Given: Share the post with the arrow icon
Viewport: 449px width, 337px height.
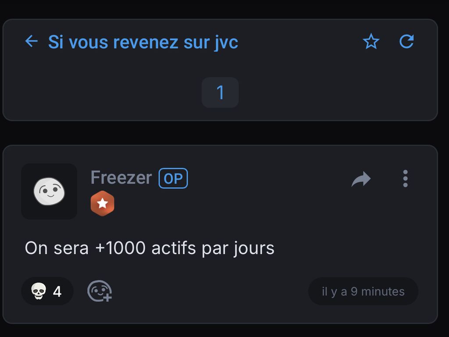Looking at the screenshot, I should (361, 179).
